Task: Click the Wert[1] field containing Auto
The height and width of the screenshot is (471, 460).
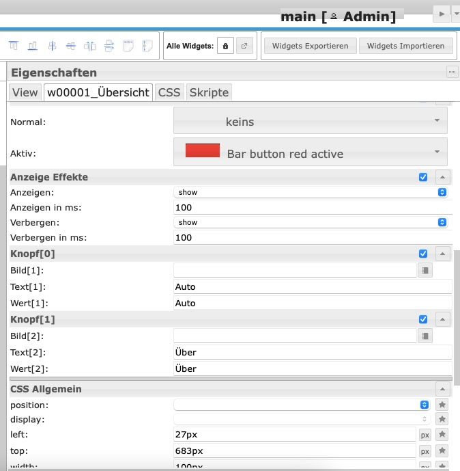Action: [313, 303]
